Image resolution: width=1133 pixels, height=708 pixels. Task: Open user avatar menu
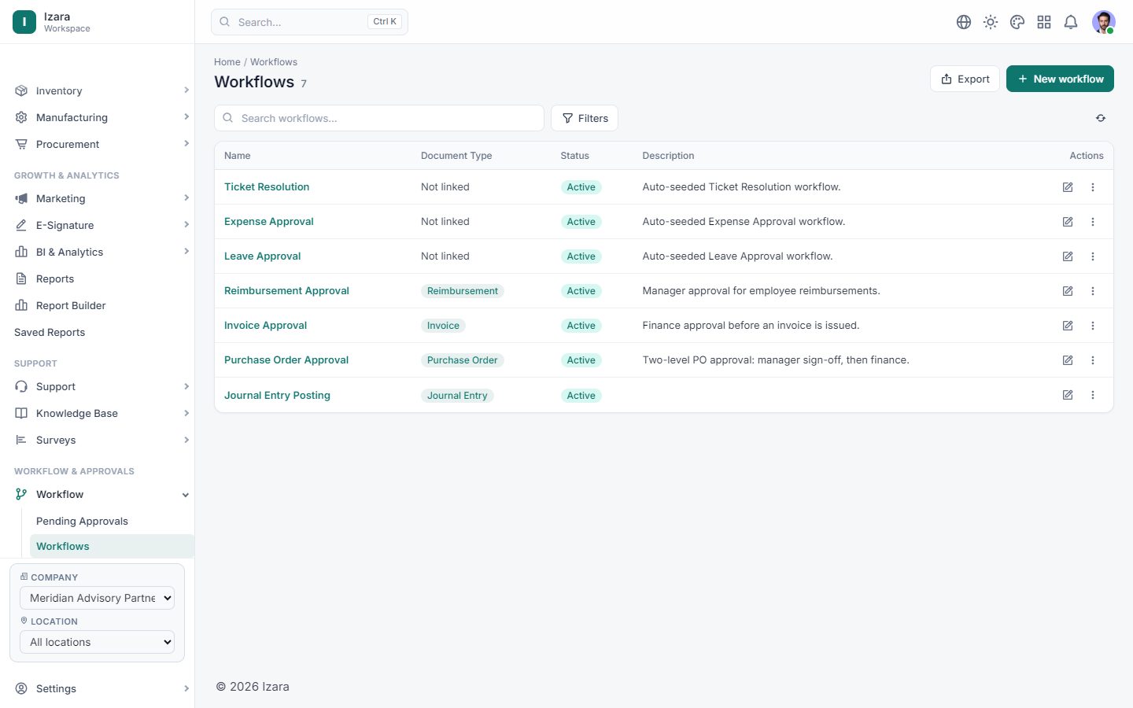click(x=1104, y=22)
